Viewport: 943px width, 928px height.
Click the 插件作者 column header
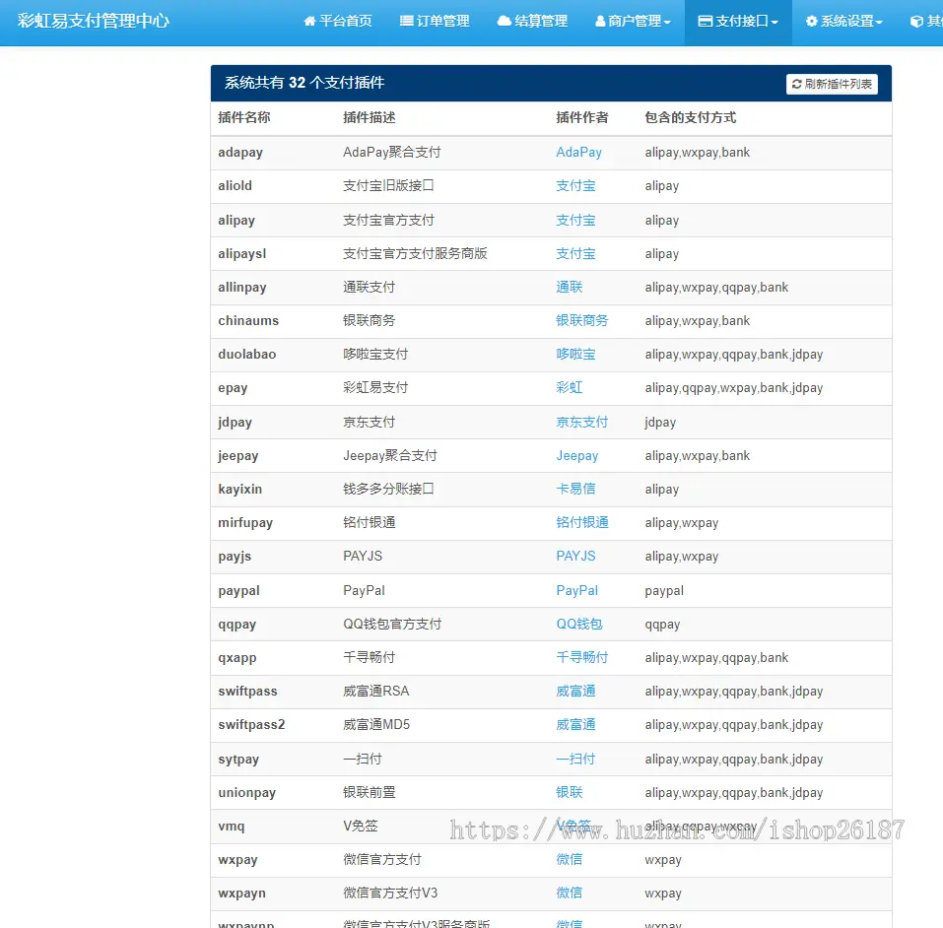click(x=582, y=118)
